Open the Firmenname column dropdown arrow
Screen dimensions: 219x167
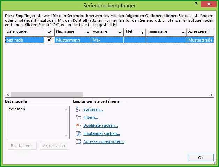(x=183, y=32)
